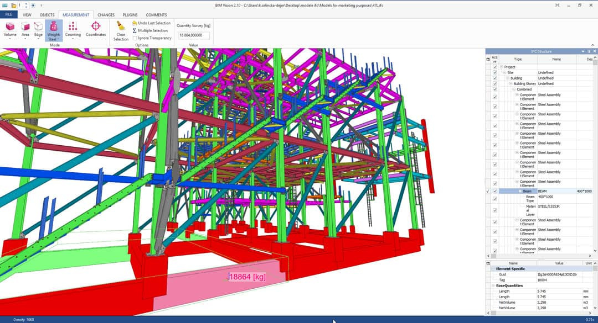Open the PLUGINS ribbon tab
The height and width of the screenshot is (323, 598).
131,15
